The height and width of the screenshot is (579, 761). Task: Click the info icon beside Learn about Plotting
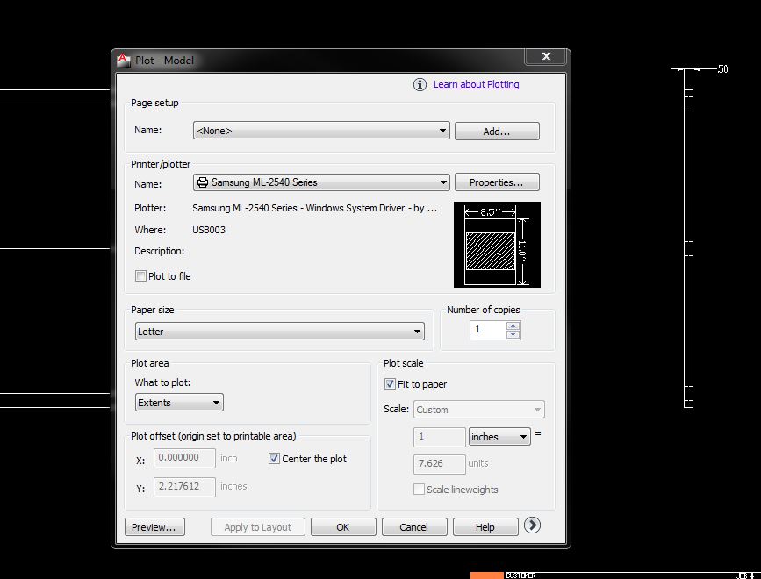[x=420, y=84]
